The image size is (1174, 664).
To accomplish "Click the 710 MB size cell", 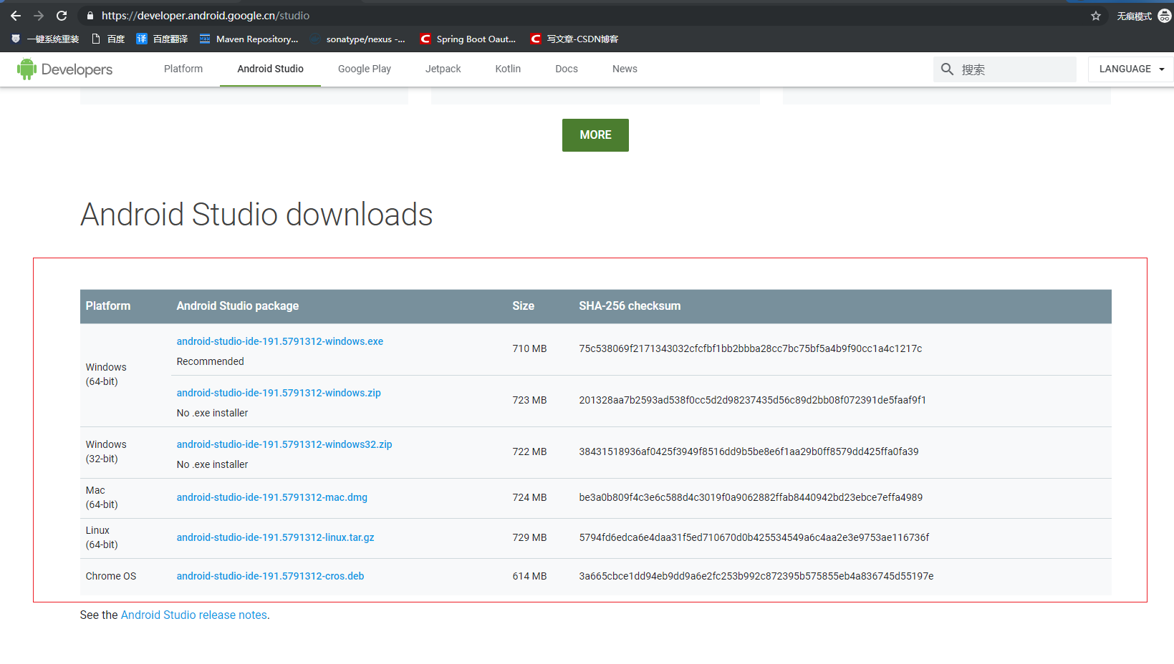I will click(x=529, y=348).
